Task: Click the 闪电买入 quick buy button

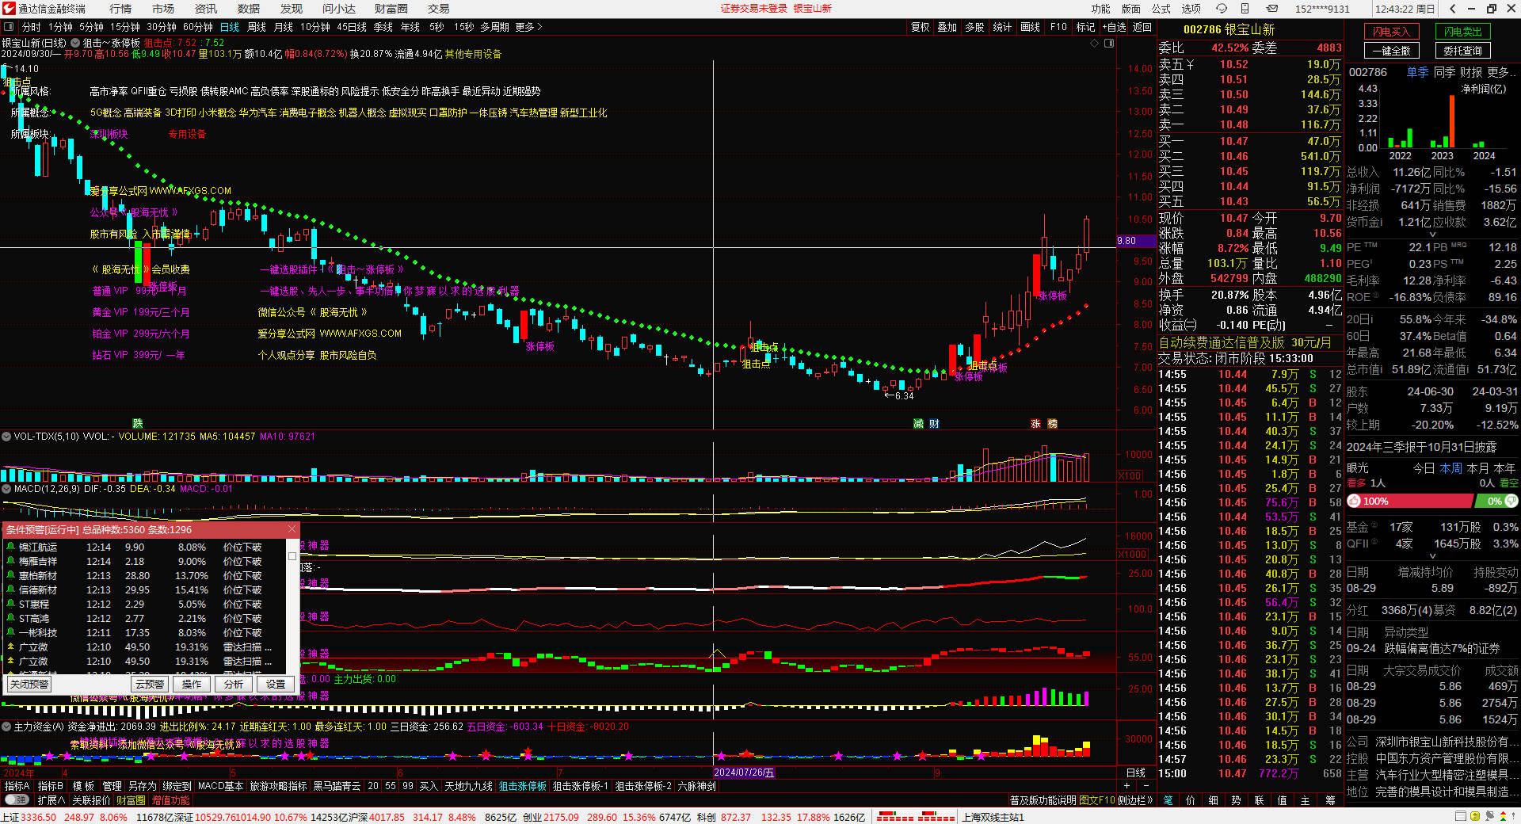Action: (1391, 32)
